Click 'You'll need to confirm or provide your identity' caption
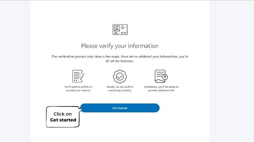Image resolution: width=254 pixels, height=142 pixels. 78,88
